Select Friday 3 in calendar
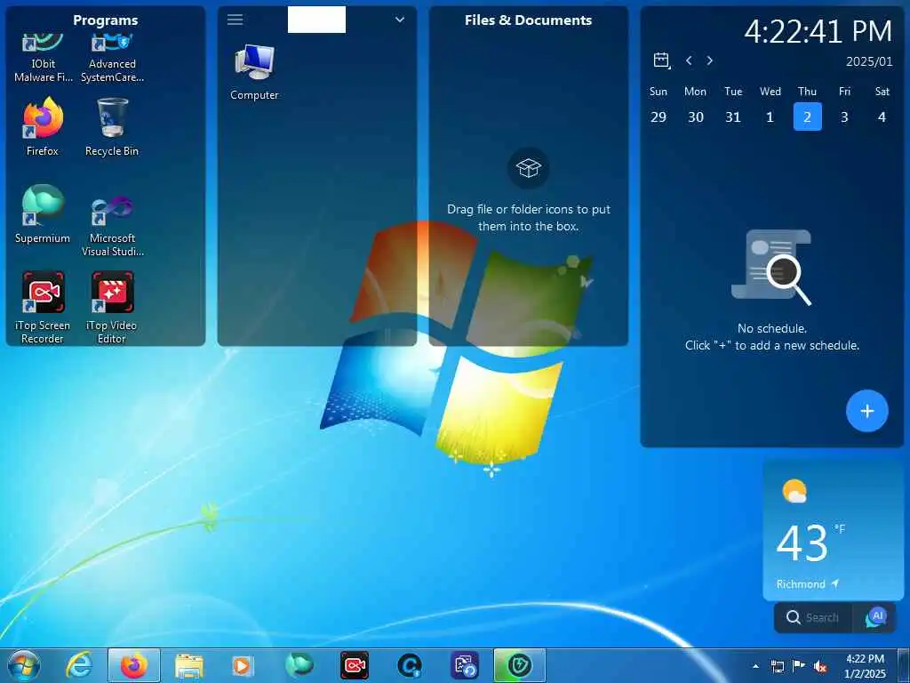 (844, 117)
